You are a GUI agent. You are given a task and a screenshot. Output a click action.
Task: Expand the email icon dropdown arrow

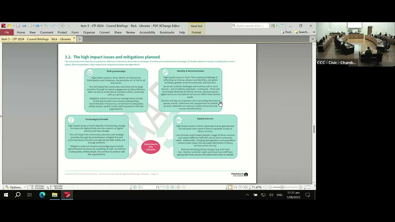coord(33,26)
